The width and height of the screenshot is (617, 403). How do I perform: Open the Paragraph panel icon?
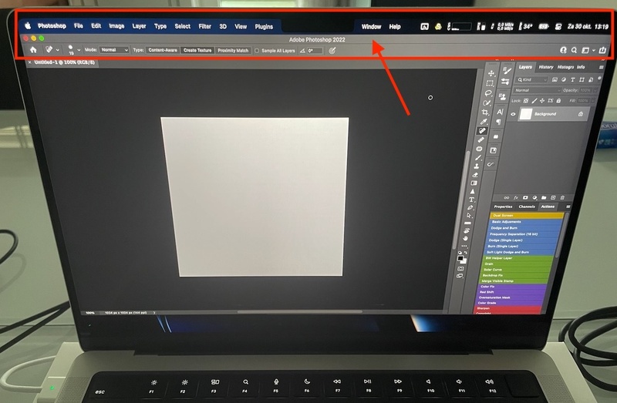pos(498,123)
